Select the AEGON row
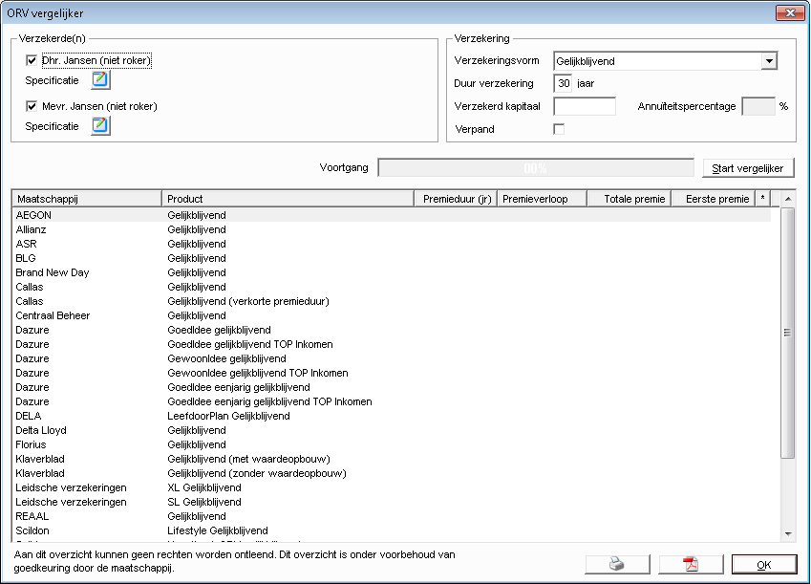The image size is (811, 584). pos(392,215)
